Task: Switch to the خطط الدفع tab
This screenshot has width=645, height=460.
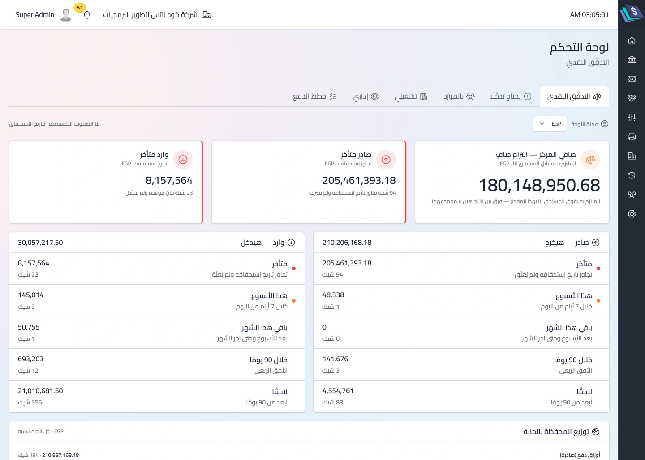Action: tap(315, 96)
